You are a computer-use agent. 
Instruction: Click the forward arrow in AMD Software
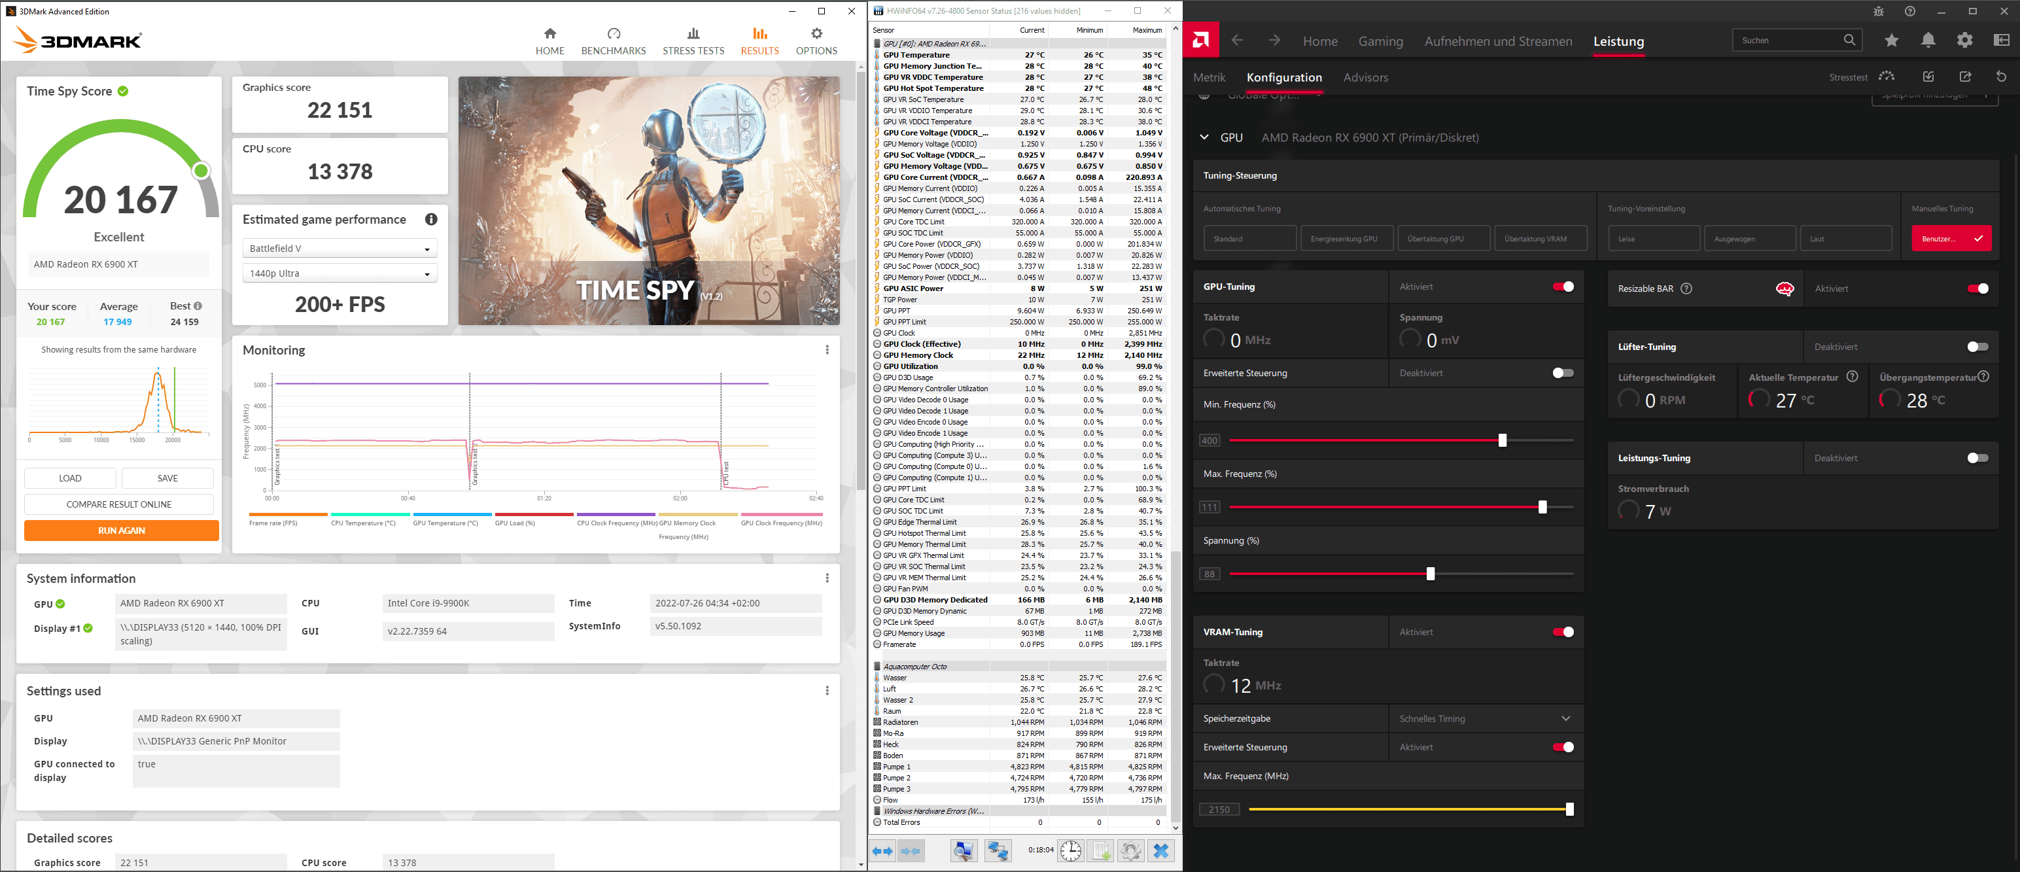(x=1274, y=40)
